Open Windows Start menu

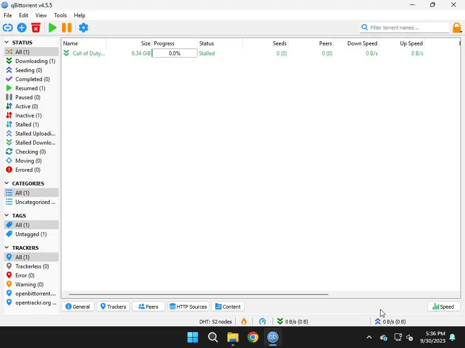pyautogui.click(x=193, y=337)
